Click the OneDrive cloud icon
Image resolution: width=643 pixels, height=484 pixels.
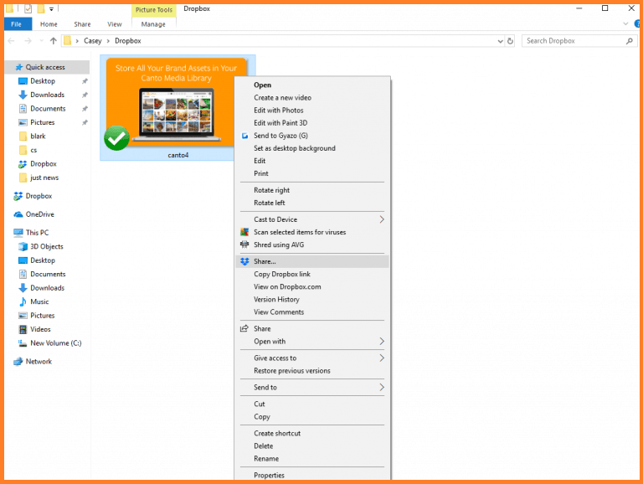click(x=18, y=214)
